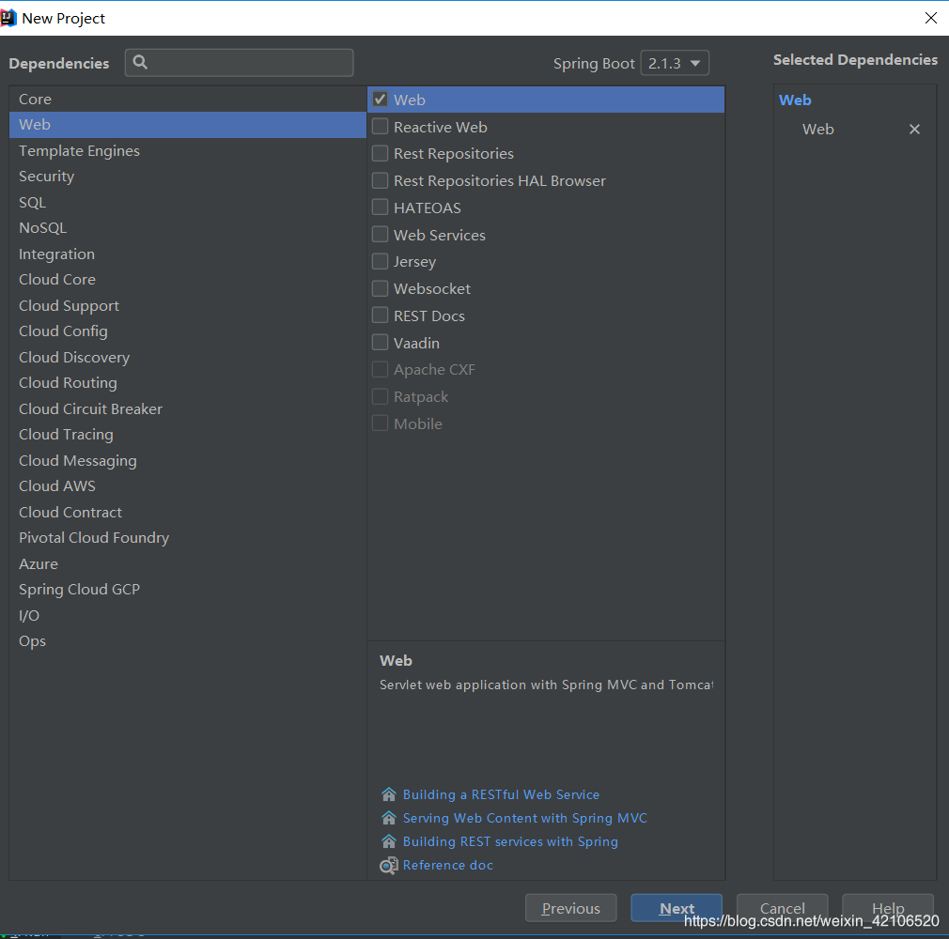This screenshot has height=939, width=949.
Task: Open the Cloud Tracing category
Action: click(188, 435)
